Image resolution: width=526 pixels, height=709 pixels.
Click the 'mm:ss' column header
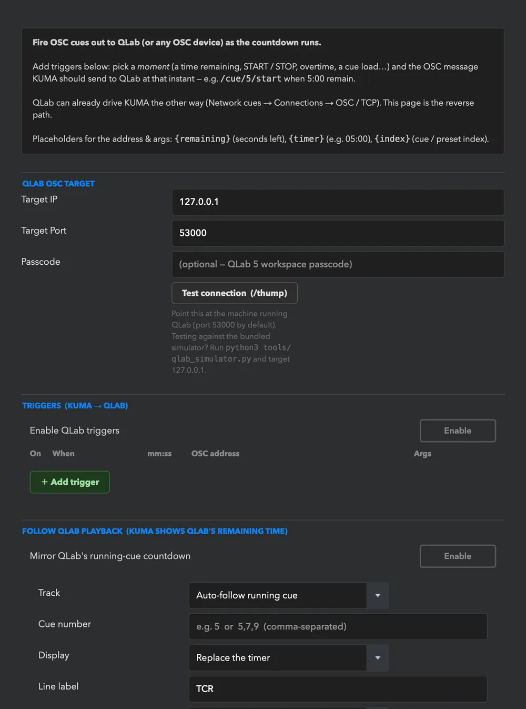[159, 454]
